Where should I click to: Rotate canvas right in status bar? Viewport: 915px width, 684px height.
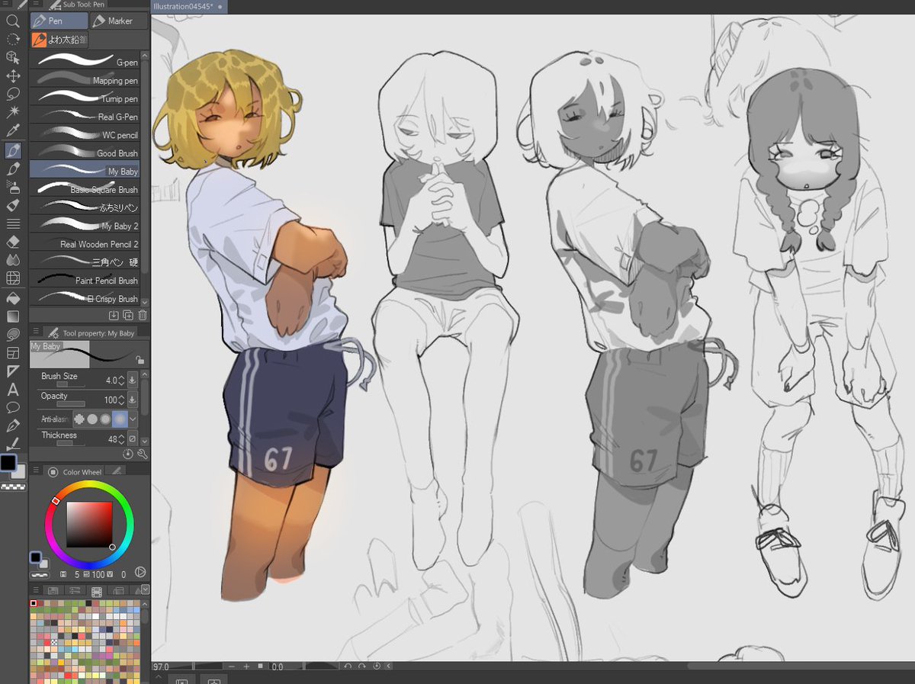(x=361, y=666)
